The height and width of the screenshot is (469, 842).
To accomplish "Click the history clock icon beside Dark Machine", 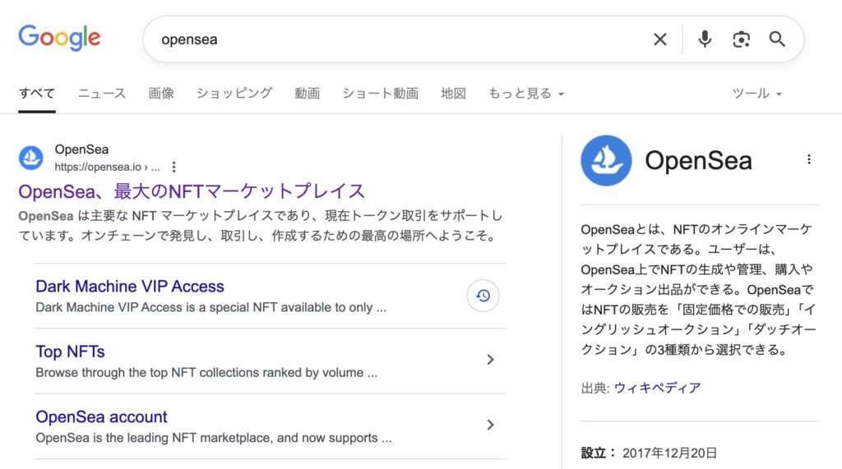I will (483, 296).
